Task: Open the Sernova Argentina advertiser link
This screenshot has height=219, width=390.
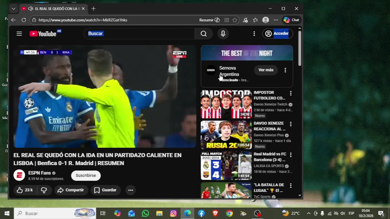Action: [229, 71]
